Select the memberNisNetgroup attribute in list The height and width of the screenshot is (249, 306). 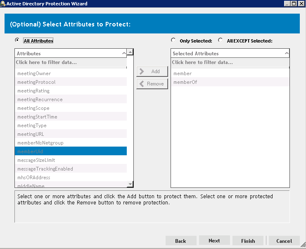(x=40, y=143)
